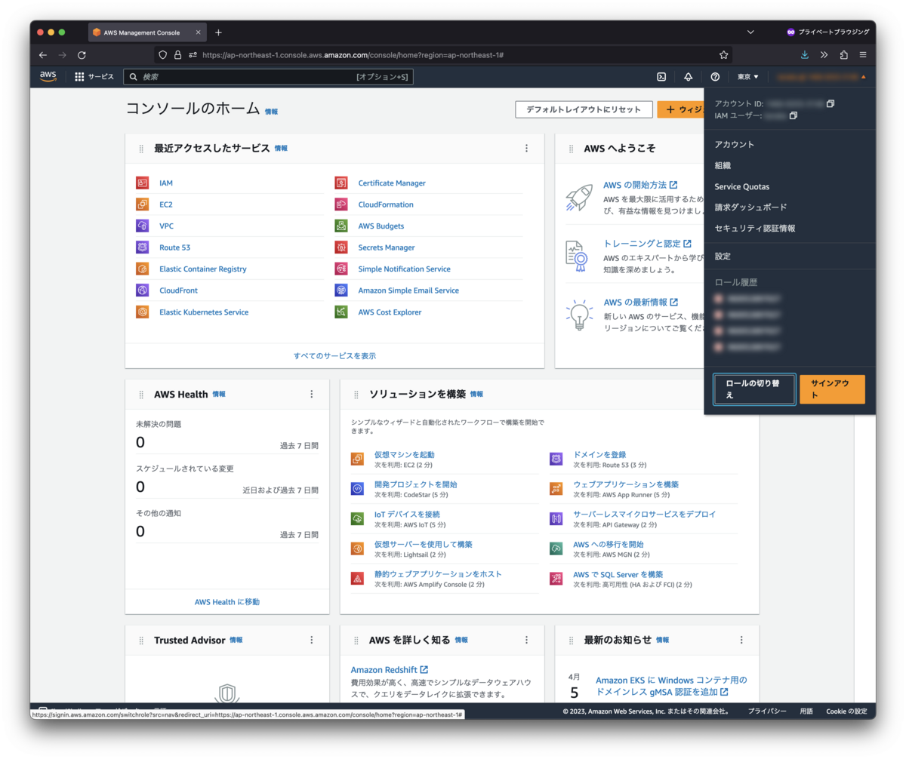This screenshot has height=759, width=906.
Task: Open the '最新のお知らせ' widget options menu
Action: pyautogui.click(x=741, y=640)
